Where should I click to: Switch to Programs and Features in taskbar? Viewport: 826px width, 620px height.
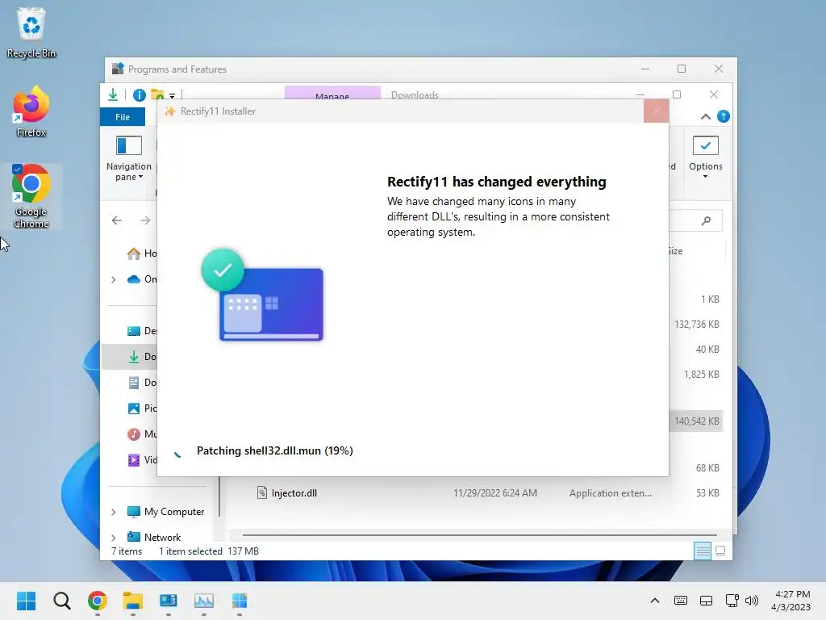click(168, 601)
